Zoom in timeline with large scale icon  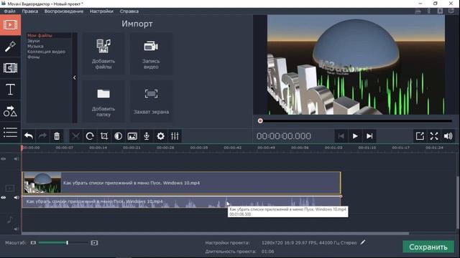[x=94, y=242]
